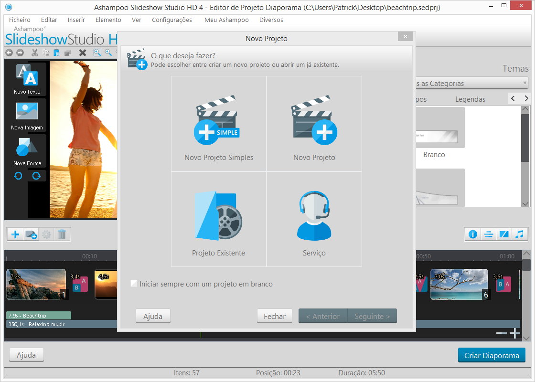Click the blue info icon button
Viewport: 535px width, 382px height.
pos(473,234)
